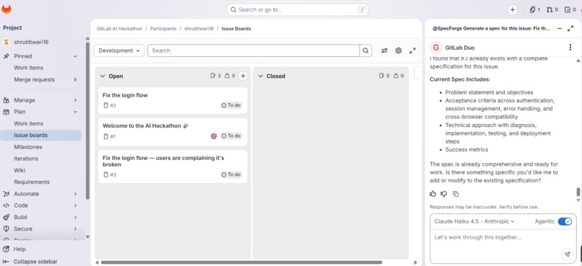Click the search magnifier button on board filter
The height and width of the screenshot is (266, 582).
pyautogui.click(x=365, y=50)
